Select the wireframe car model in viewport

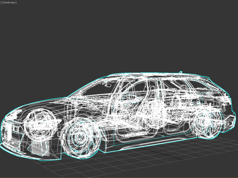(x=118, y=116)
